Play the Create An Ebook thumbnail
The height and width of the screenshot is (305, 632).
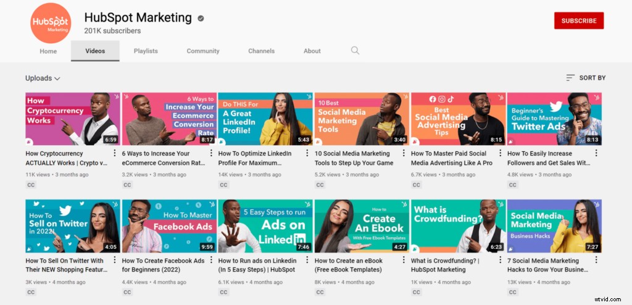362,226
